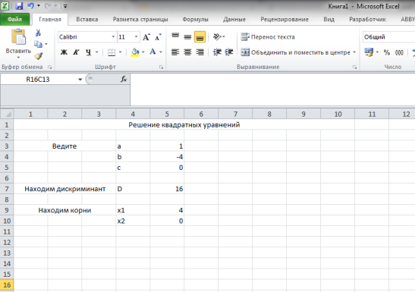The image size is (415, 292).
Task: Click the Increase Font Size icon
Action: (146, 36)
